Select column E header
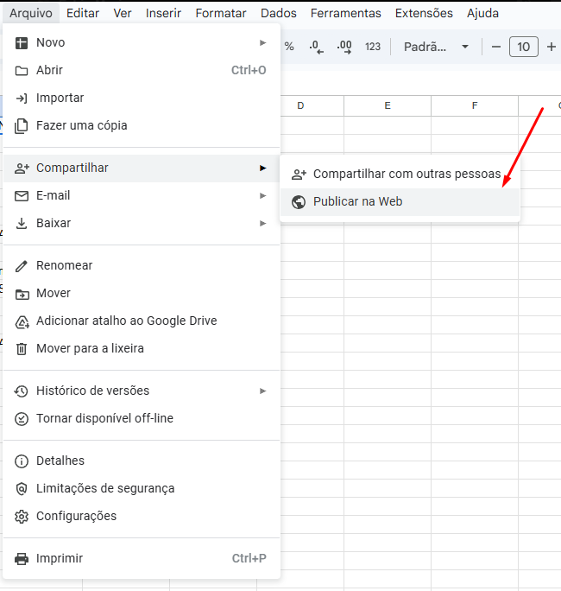The width and height of the screenshot is (561, 591). (388, 106)
